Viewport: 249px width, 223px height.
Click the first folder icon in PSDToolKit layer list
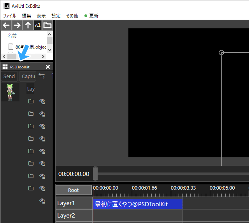point(31,101)
